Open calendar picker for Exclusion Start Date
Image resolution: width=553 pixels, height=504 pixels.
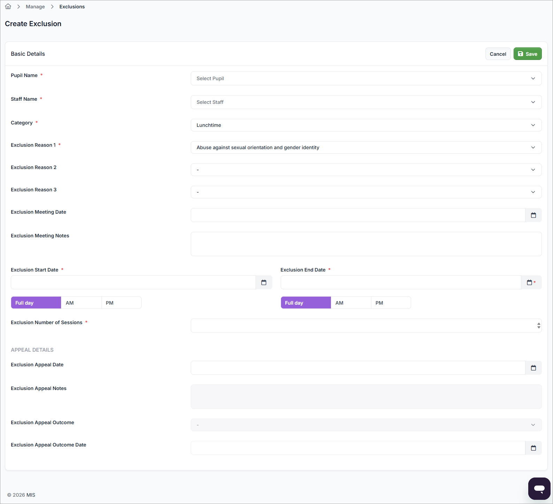(264, 282)
